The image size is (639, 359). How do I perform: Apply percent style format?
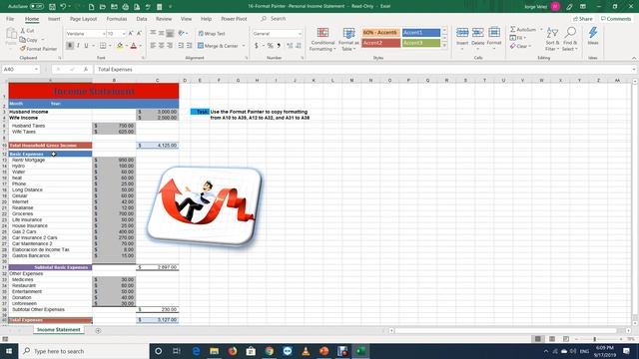pyautogui.click(x=270, y=46)
